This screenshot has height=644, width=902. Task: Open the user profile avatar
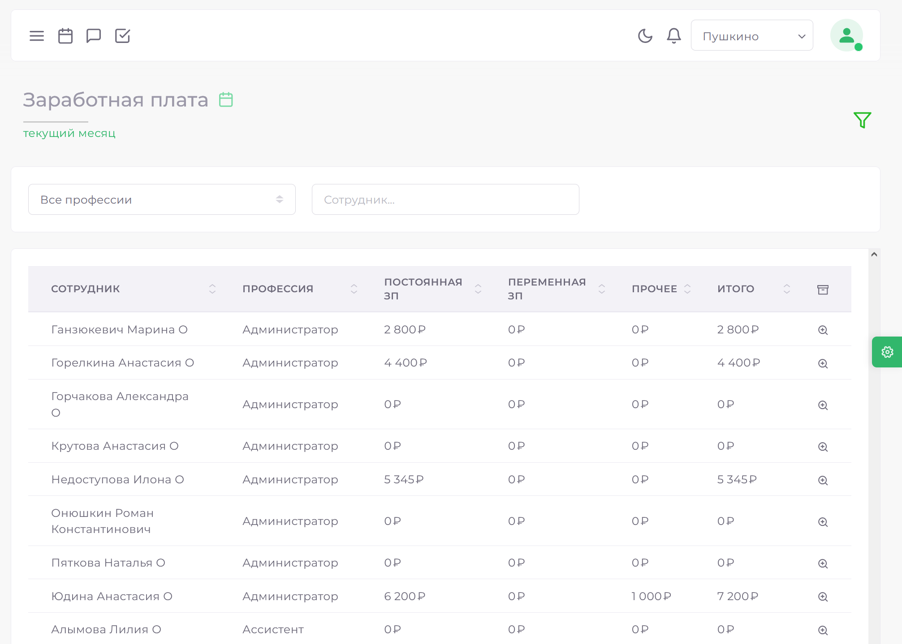(846, 35)
